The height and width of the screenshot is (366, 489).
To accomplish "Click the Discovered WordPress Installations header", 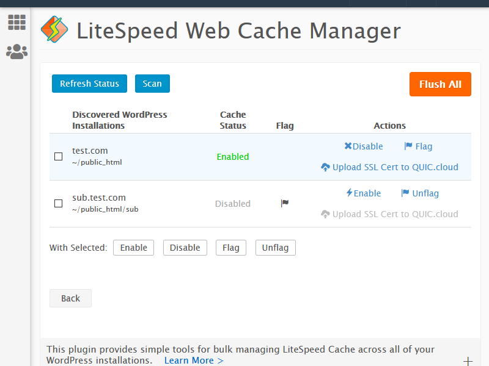I will (120, 120).
